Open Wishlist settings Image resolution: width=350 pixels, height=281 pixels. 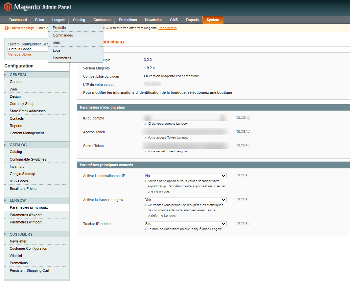coord(37,256)
